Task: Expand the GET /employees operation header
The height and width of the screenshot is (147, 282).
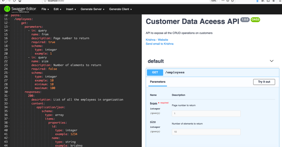Action: (210, 72)
